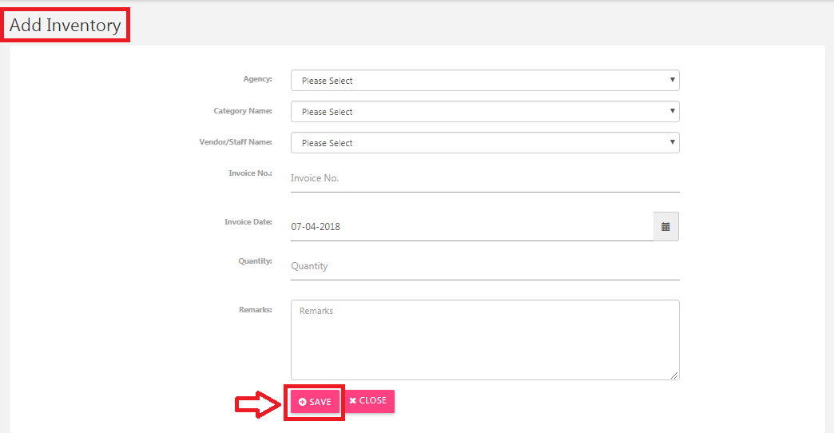Click the Add Inventory page heading
The image size is (834, 433).
pos(66,25)
